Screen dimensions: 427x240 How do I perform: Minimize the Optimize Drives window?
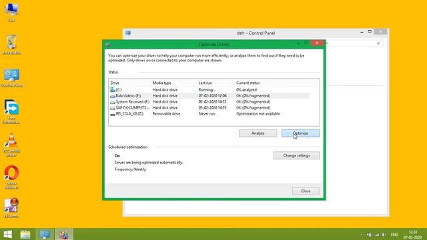[x=298, y=43]
